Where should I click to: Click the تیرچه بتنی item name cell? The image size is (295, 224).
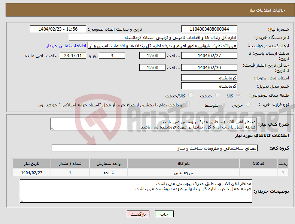click(183, 173)
